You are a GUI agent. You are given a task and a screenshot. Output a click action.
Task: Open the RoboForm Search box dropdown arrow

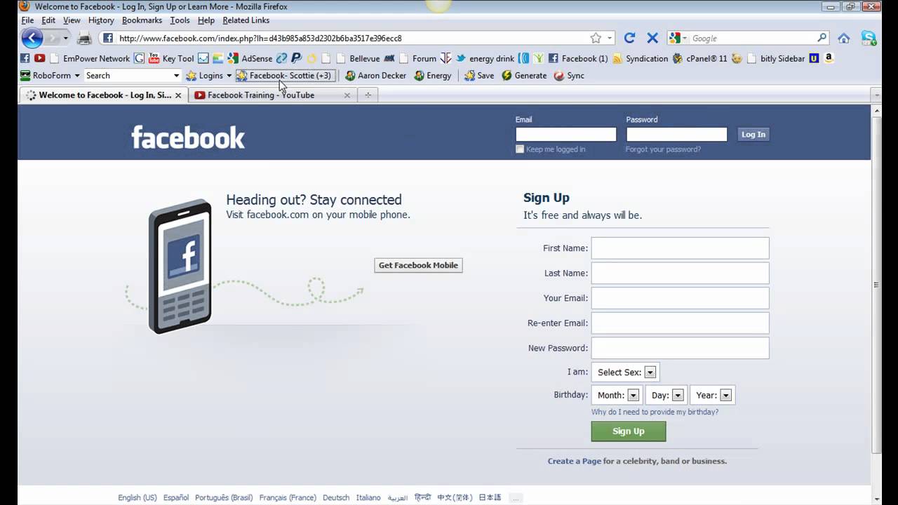[x=176, y=75]
